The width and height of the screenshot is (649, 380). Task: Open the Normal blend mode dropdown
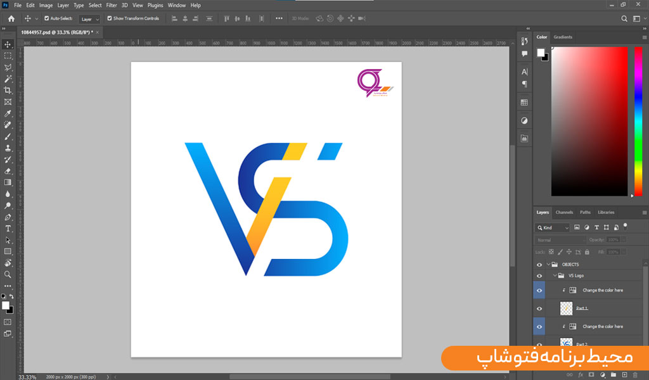point(560,240)
